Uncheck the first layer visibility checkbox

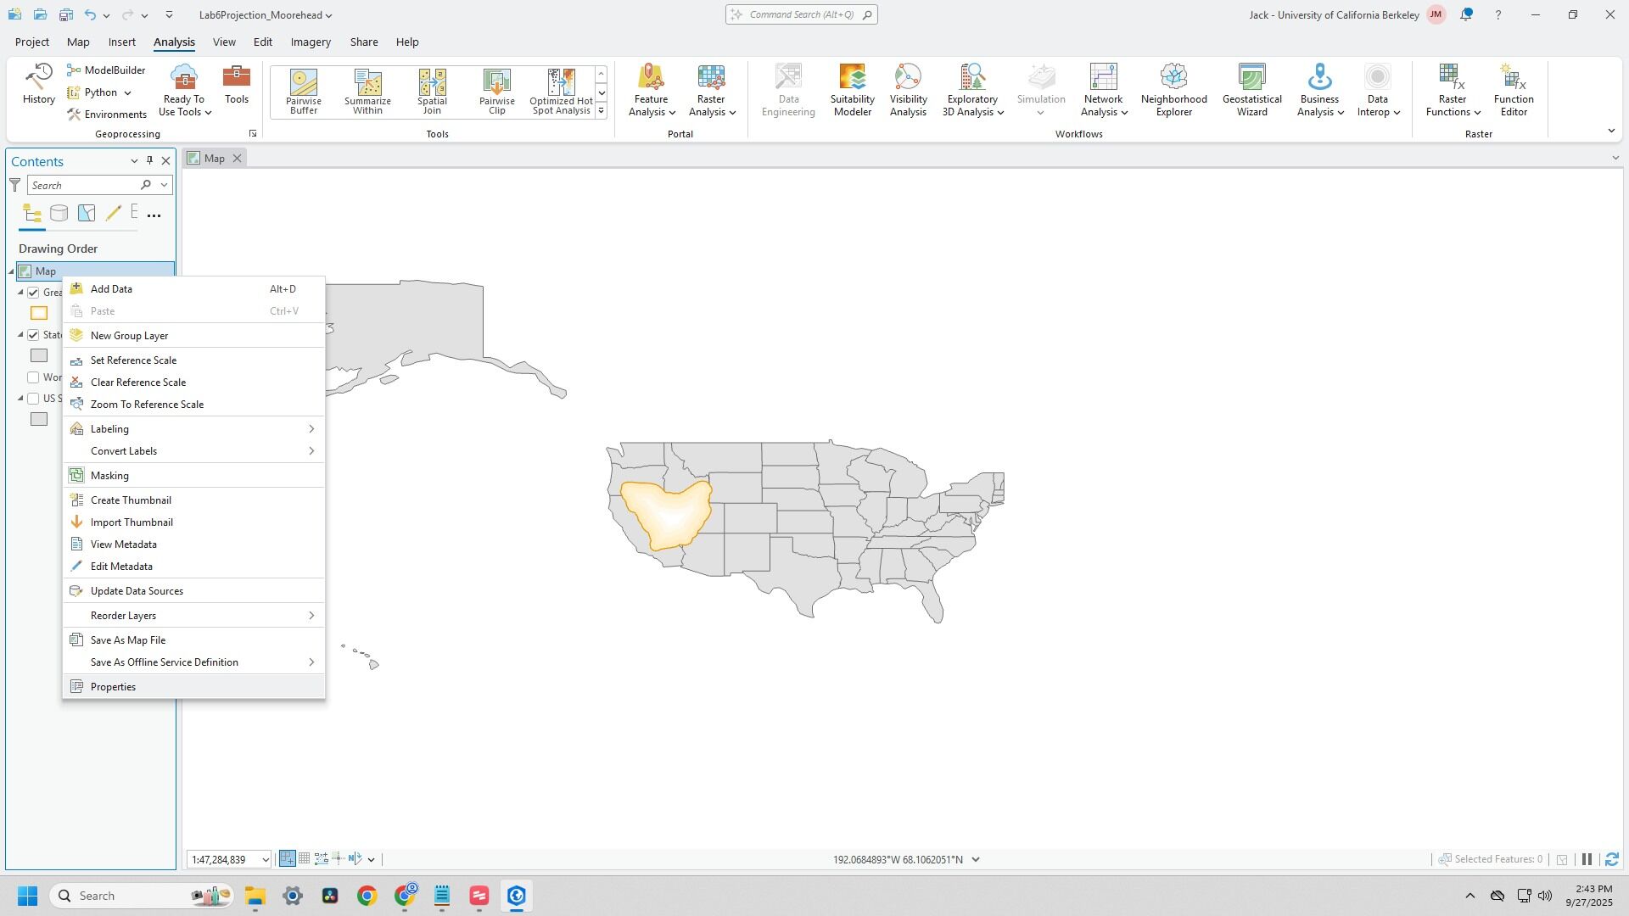point(33,293)
